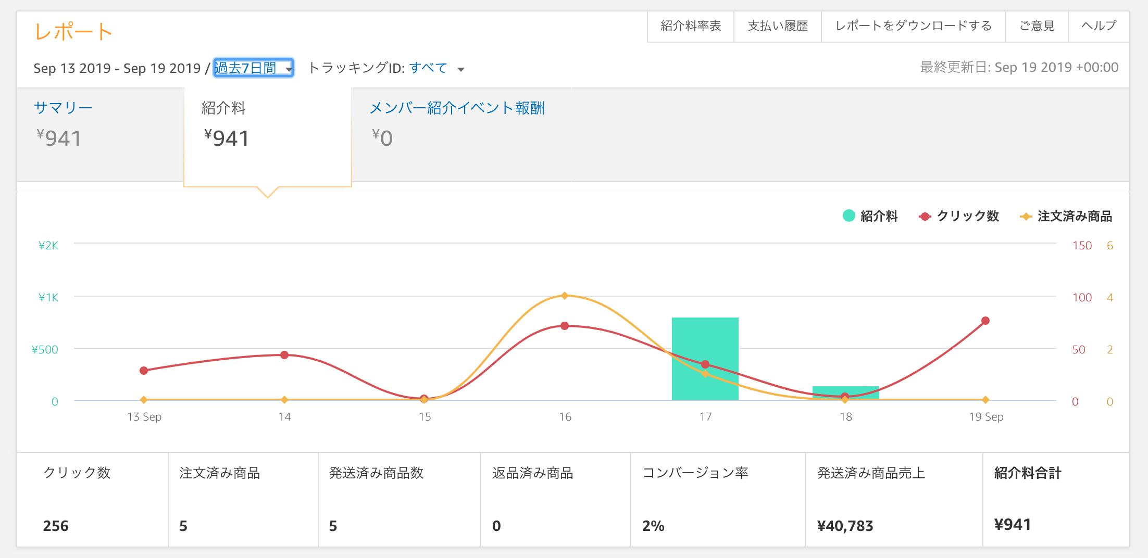Toggle the クリック数 legend marker
1148x558 pixels.
tap(925, 217)
